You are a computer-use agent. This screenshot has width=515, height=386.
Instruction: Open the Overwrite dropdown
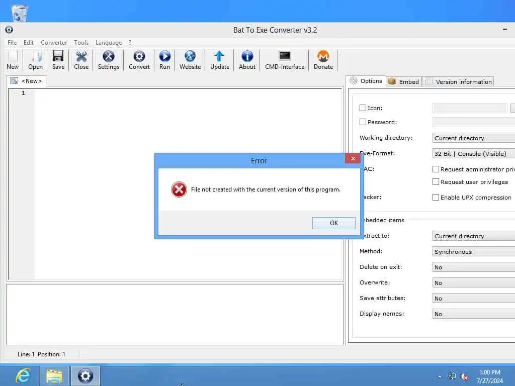pyautogui.click(x=474, y=283)
